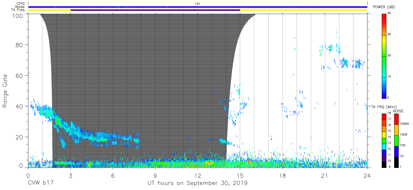
Task: Click the 40 tick on the Range Gate axis
Action: point(20,106)
